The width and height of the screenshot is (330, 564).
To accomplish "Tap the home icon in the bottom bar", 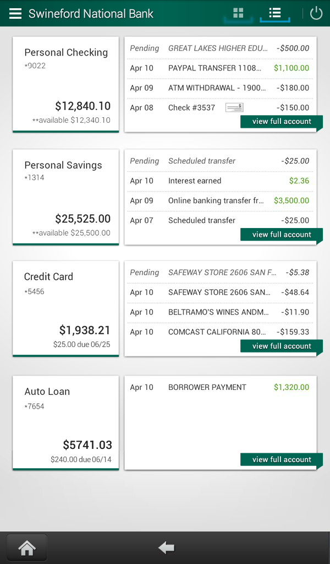I will [x=26, y=547].
